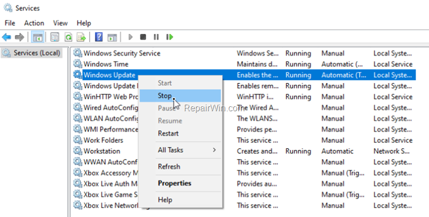Image resolution: width=429 pixels, height=217 pixels.
Task: Click the Pause Service toolbar icon
Action: pos(156,37)
